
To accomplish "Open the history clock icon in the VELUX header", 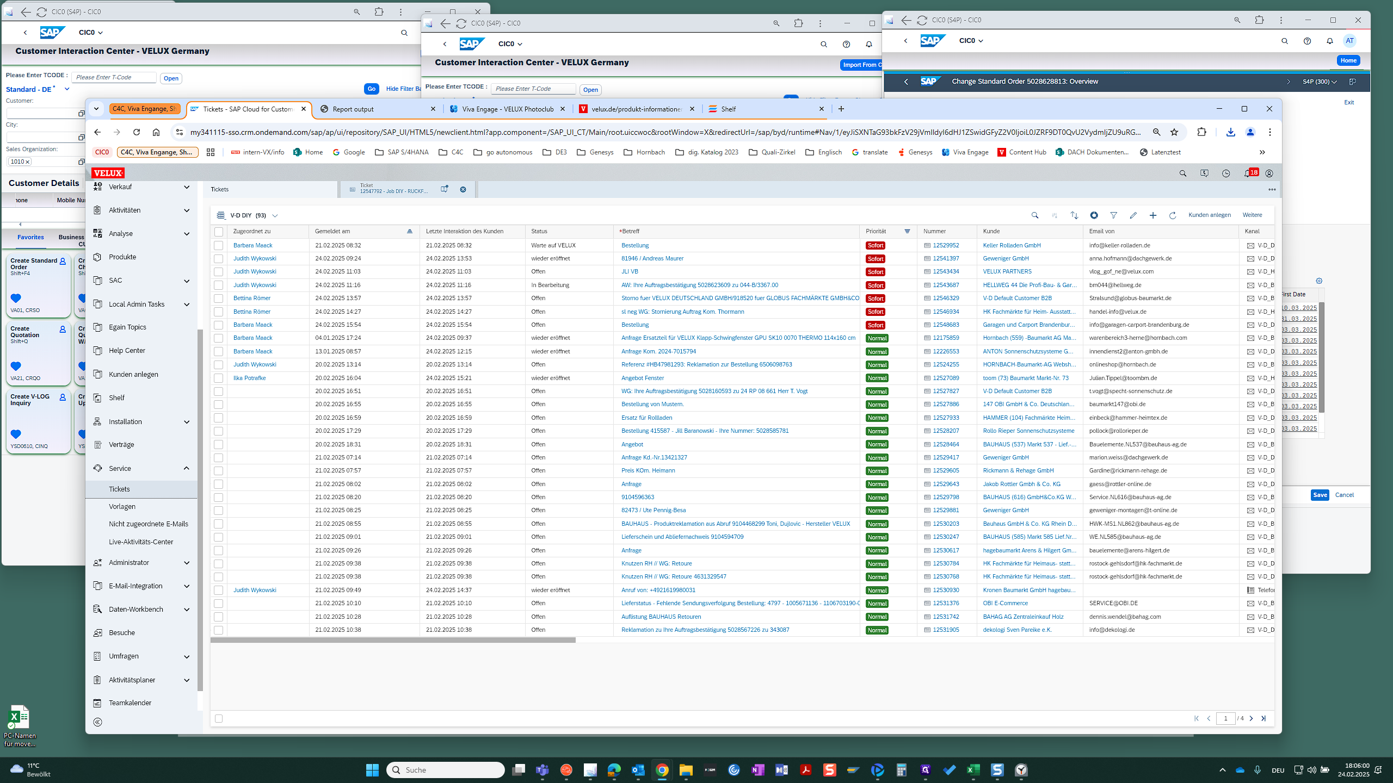I will (1226, 173).
